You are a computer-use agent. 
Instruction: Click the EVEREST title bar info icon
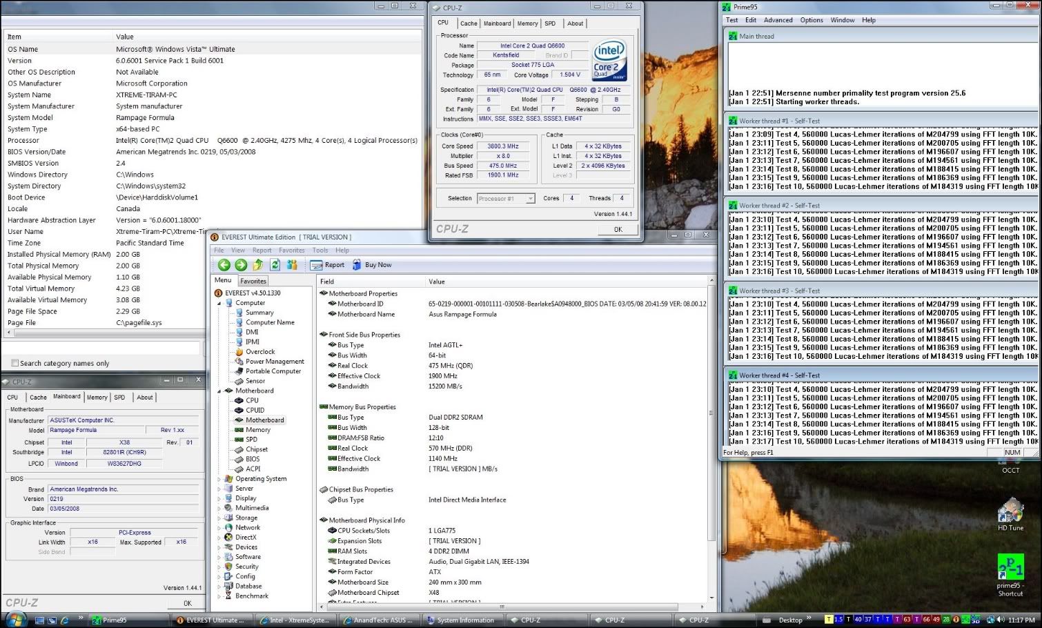point(215,237)
